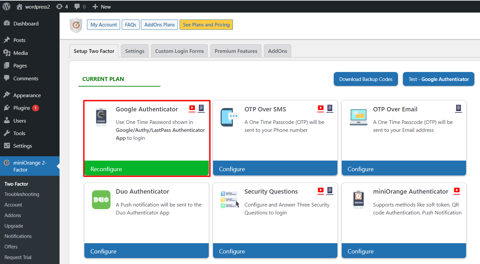Open Comments in the sidebar
The width and height of the screenshot is (480, 264).
click(x=30, y=78)
